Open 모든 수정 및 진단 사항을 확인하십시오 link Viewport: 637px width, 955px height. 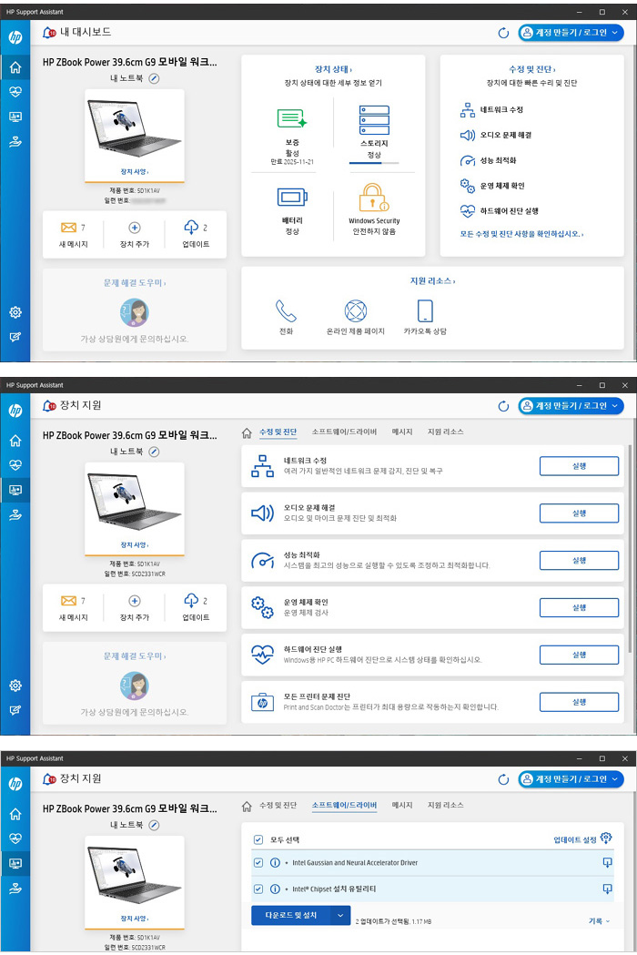[521, 234]
